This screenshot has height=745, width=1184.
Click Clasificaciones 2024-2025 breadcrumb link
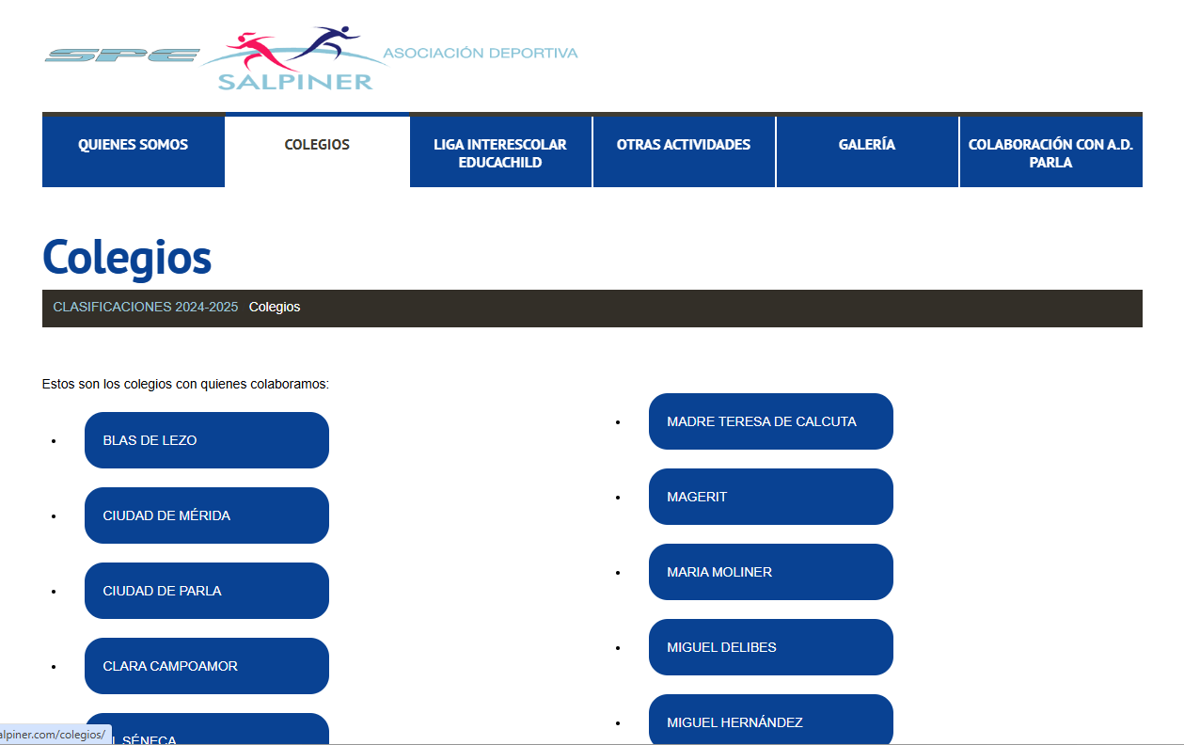(x=146, y=308)
